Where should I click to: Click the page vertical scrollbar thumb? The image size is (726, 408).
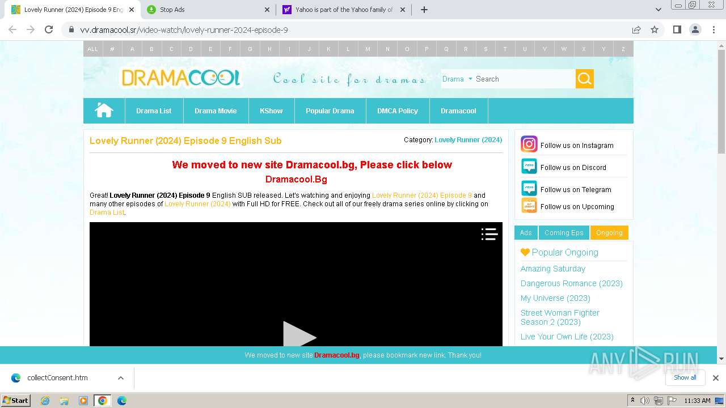point(721,102)
